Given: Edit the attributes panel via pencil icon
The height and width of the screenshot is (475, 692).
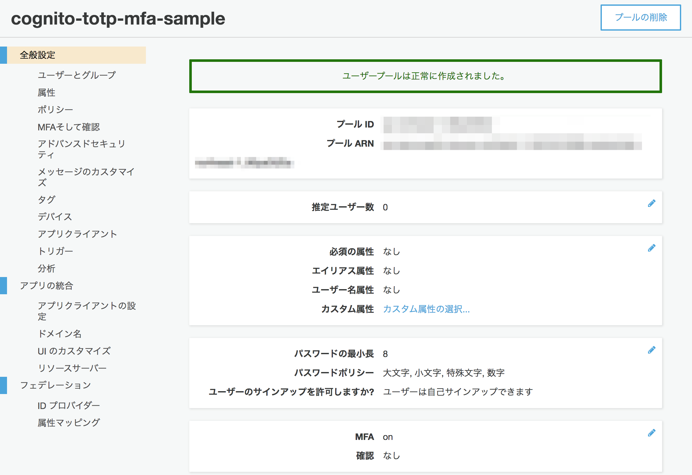Looking at the screenshot, I should pos(651,247).
